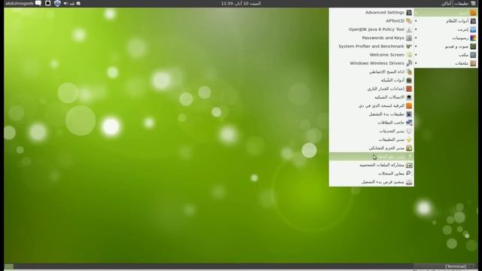Open OpenJDK Java 6 Policy Tool

click(x=371, y=29)
